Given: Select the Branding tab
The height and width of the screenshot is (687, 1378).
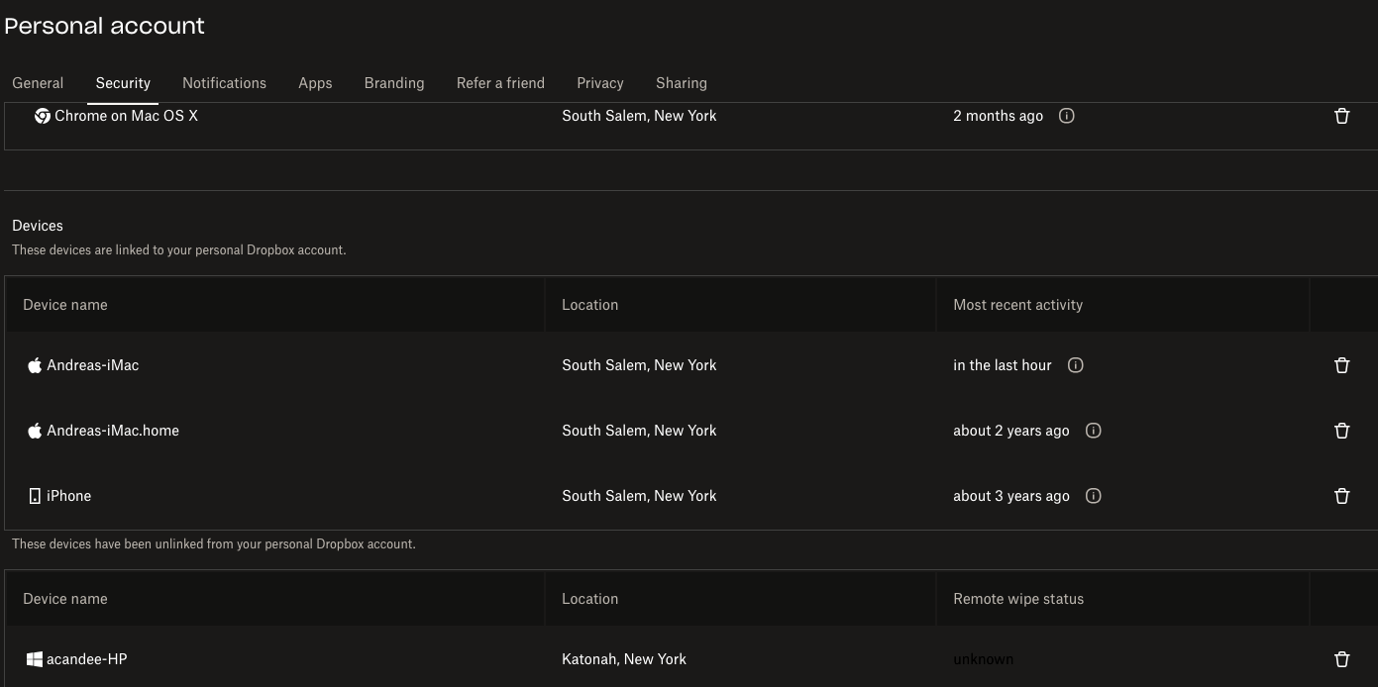Looking at the screenshot, I should tap(393, 83).
